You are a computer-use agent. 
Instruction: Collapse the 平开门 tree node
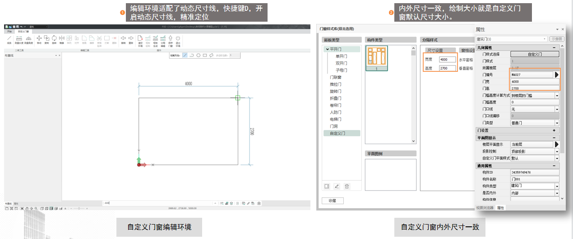(x=327, y=49)
